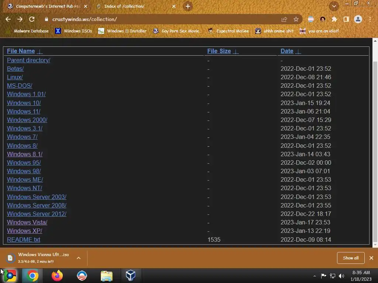
Task: Open the extensions puzzle icon
Action: pyautogui.click(x=334, y=19)
